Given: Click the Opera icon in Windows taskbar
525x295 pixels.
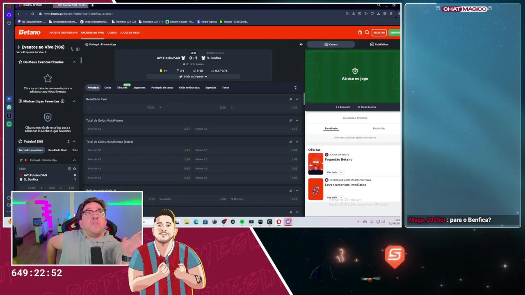Looking at the screenshot, I should (x=279, y=222).
